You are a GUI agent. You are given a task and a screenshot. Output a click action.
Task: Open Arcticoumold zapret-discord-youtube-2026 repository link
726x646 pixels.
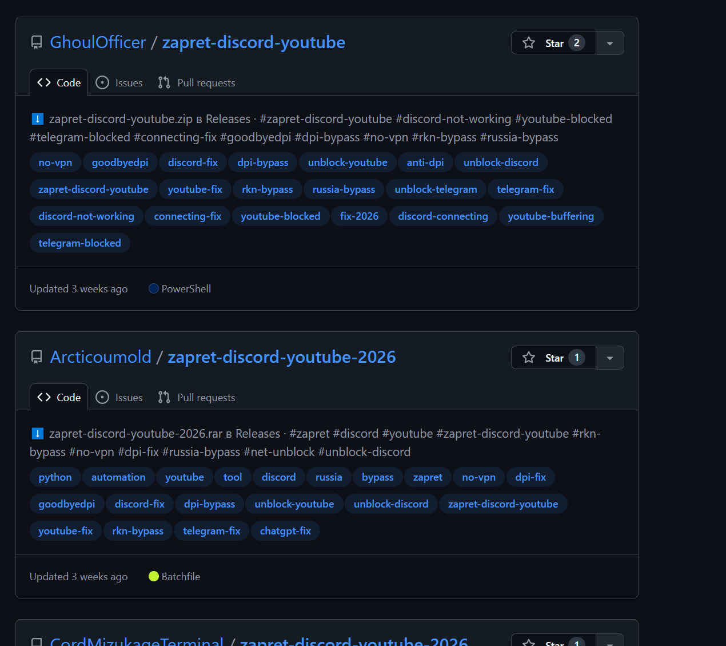click(x=282, y=357)
